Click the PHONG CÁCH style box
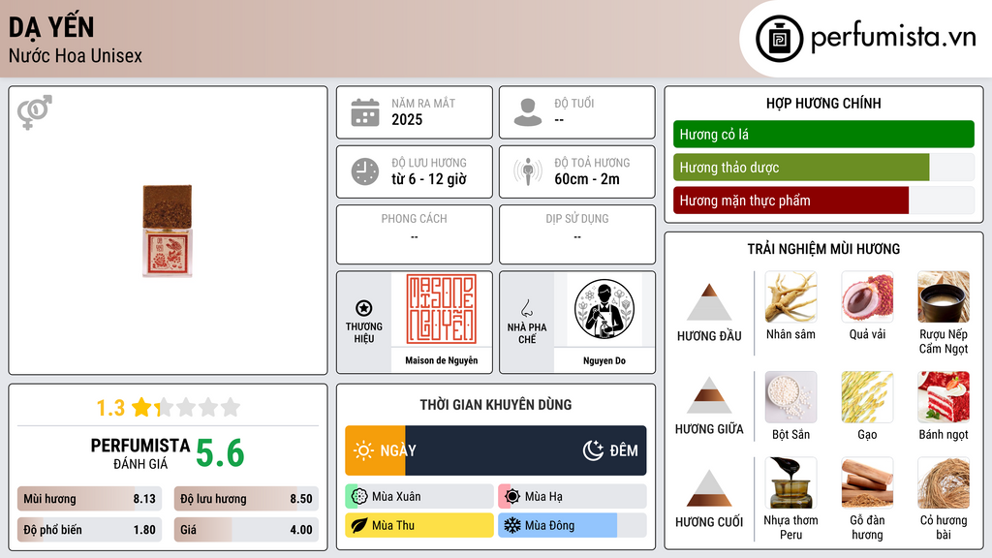This screenshot has height=558, width=992. 415,234
